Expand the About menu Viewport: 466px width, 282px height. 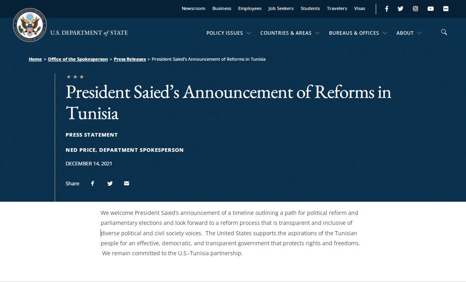(409, 33)
